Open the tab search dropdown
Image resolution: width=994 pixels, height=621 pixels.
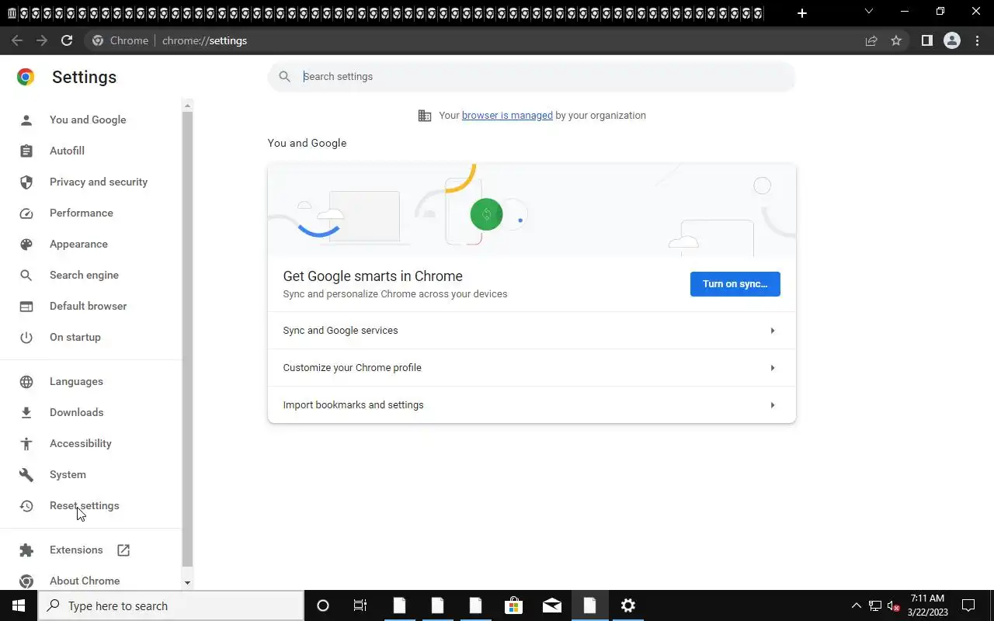point(869,12)
